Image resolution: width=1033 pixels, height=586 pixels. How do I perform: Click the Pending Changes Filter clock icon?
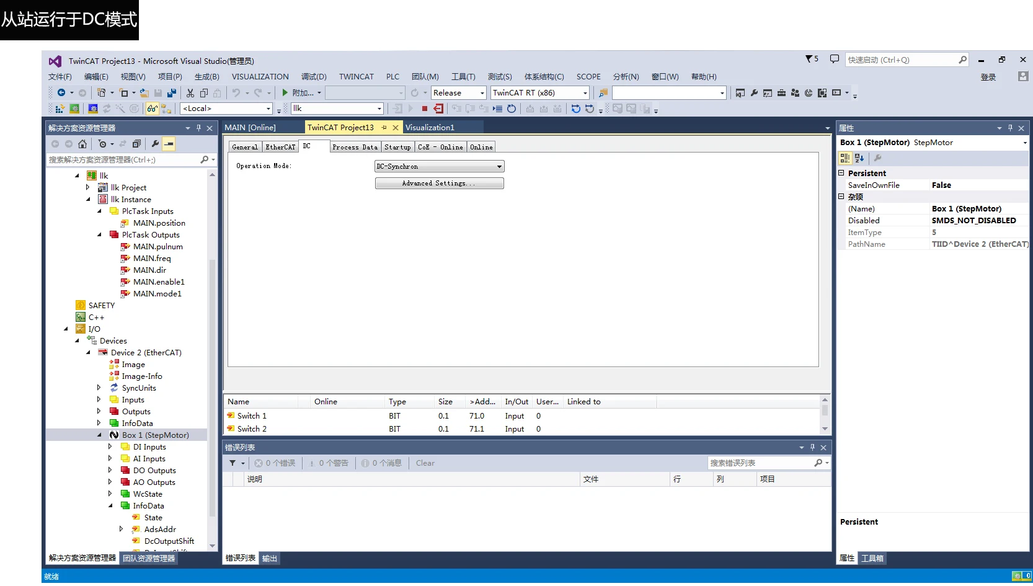coord(102,144)
